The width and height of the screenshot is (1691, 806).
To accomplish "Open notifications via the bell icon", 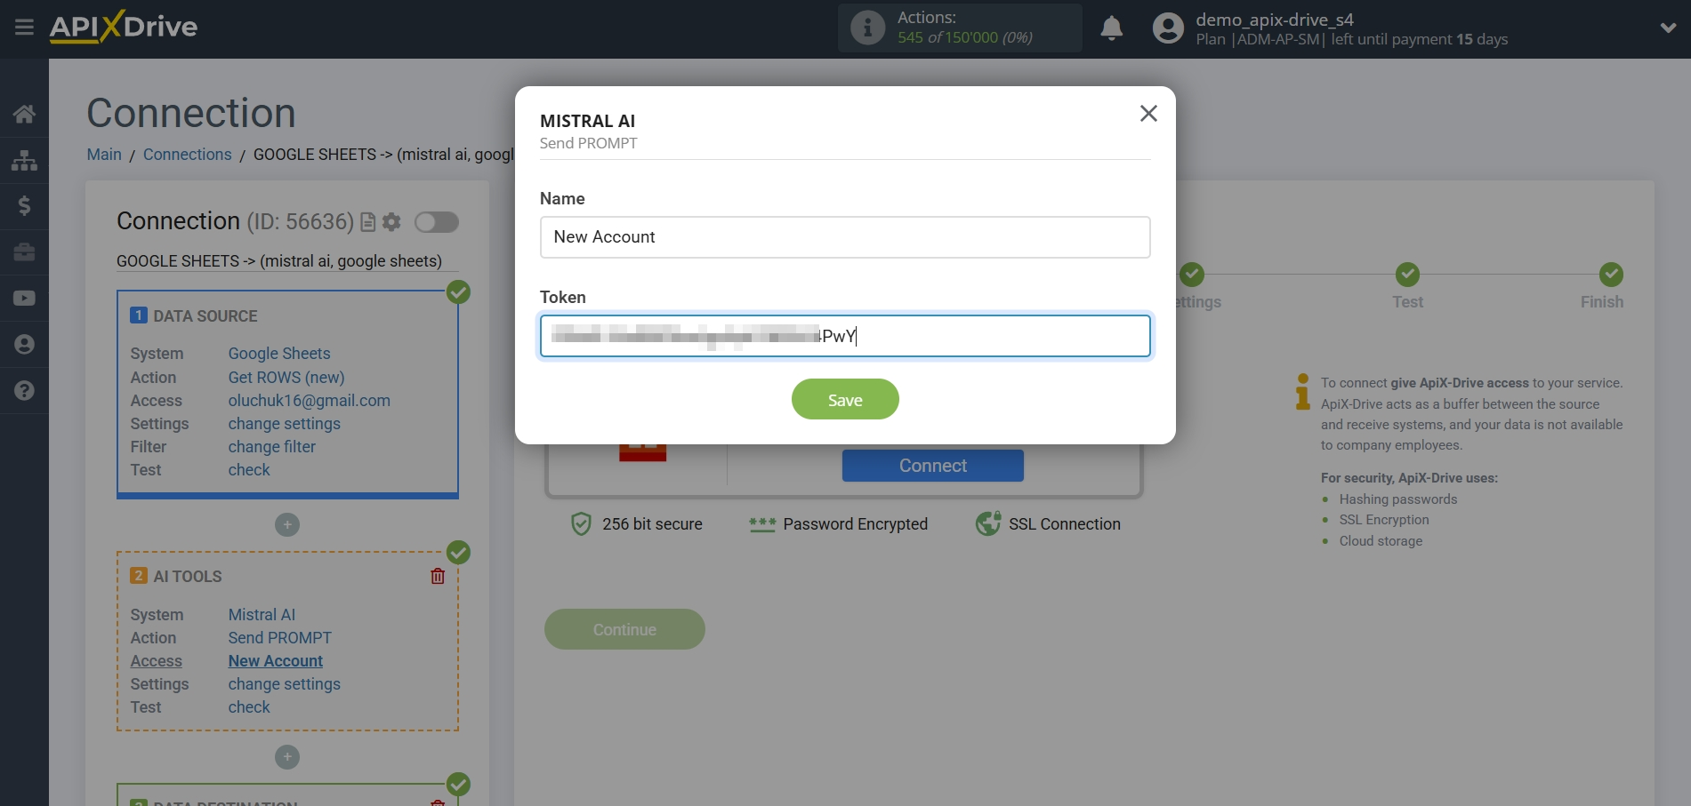I will coord(1111,28).
